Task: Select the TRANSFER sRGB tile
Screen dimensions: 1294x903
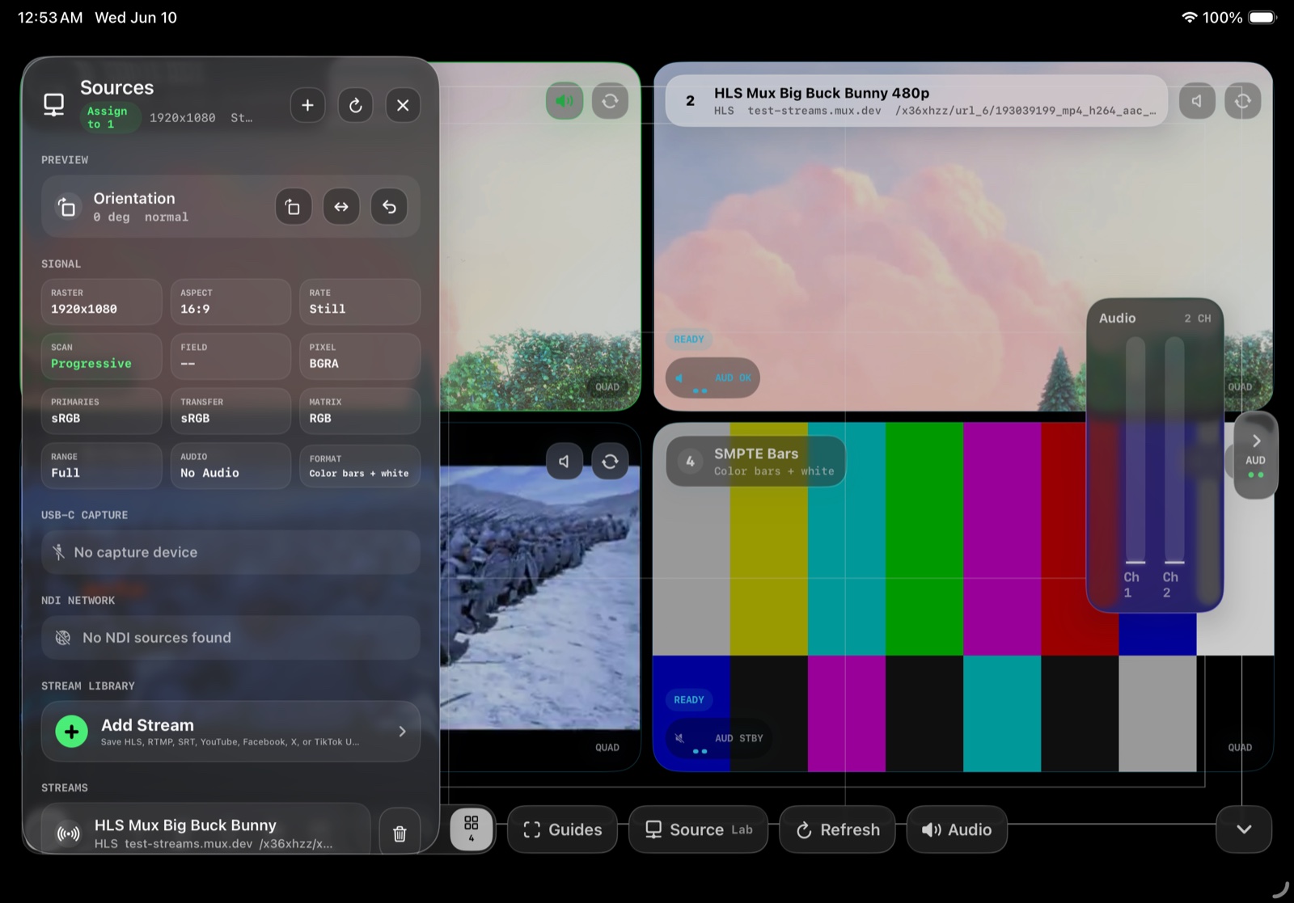Action: [x=230, y=411]
